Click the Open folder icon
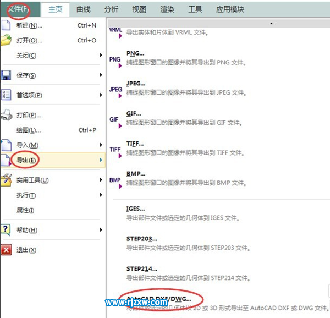This screenshot has width=330, height=318. click(x=6, y=40)
